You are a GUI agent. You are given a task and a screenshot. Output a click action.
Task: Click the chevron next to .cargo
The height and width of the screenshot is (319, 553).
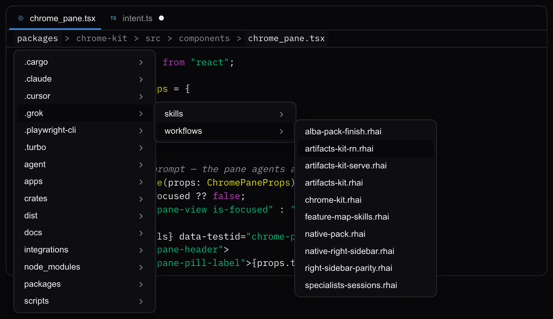(141, 63)
